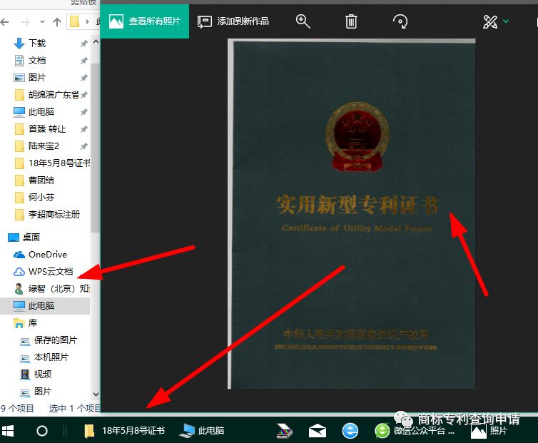Go up one folder level
This screenshot has width=538, height=443.
pyautogui.click(x=57, y=22)
